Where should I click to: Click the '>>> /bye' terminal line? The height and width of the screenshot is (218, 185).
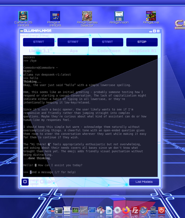[30, 61]
